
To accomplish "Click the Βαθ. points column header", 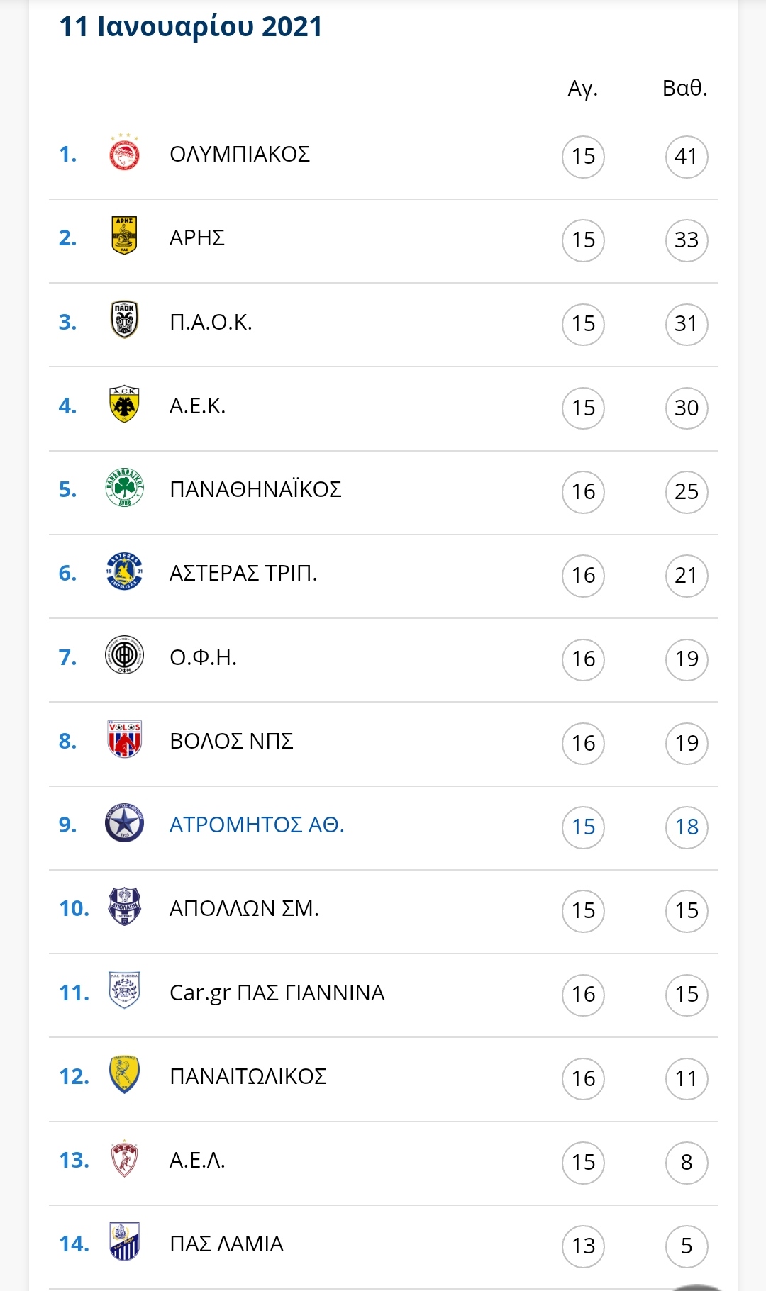I will (685, 88).
